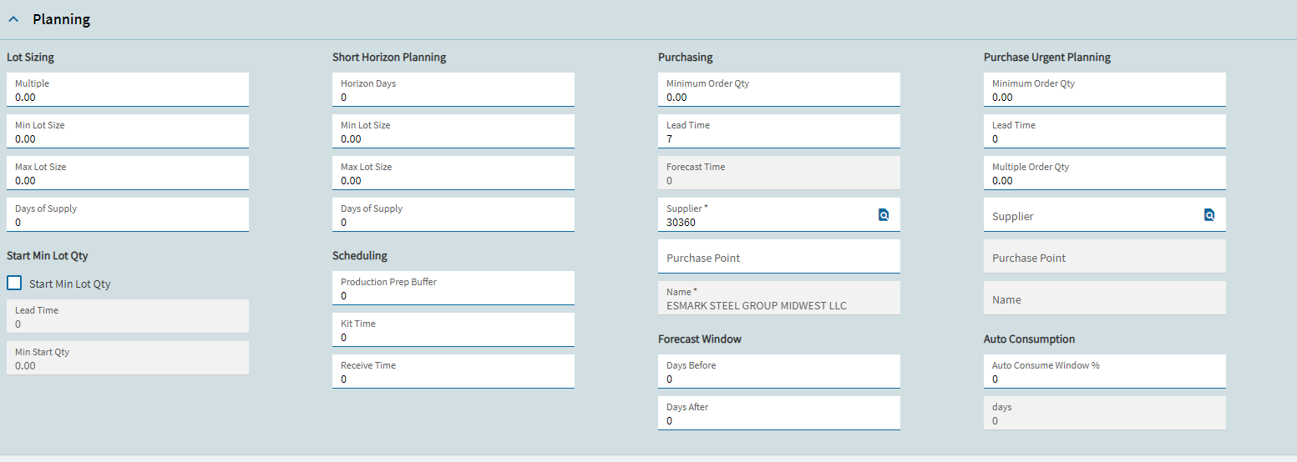
Task: Select the Receive Time field
Action: coord(453,371)
